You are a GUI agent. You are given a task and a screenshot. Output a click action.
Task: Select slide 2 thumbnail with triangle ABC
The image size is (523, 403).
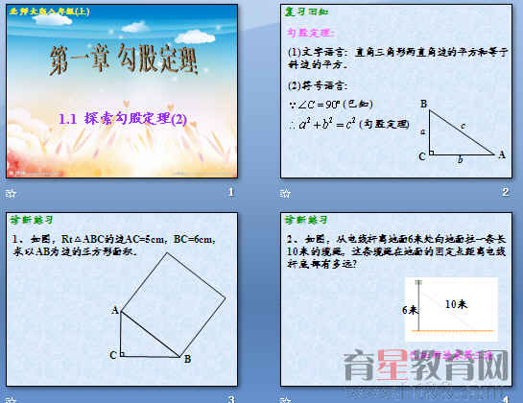pyautogui.click(x=396, y=91)
